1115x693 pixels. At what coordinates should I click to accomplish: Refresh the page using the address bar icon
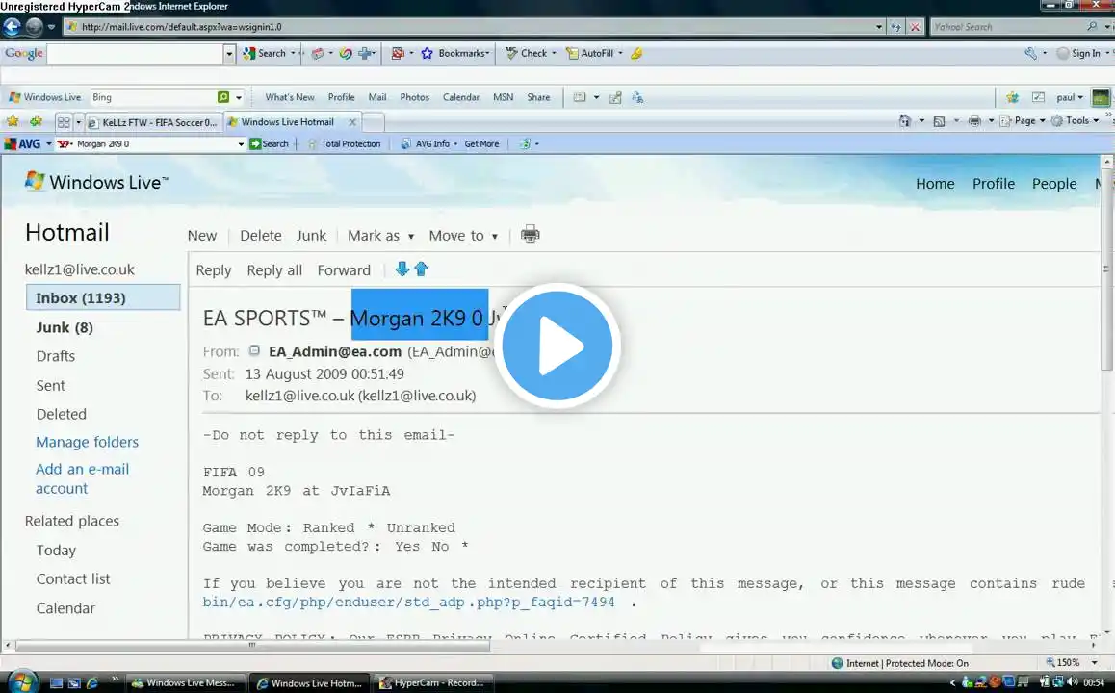896,26
